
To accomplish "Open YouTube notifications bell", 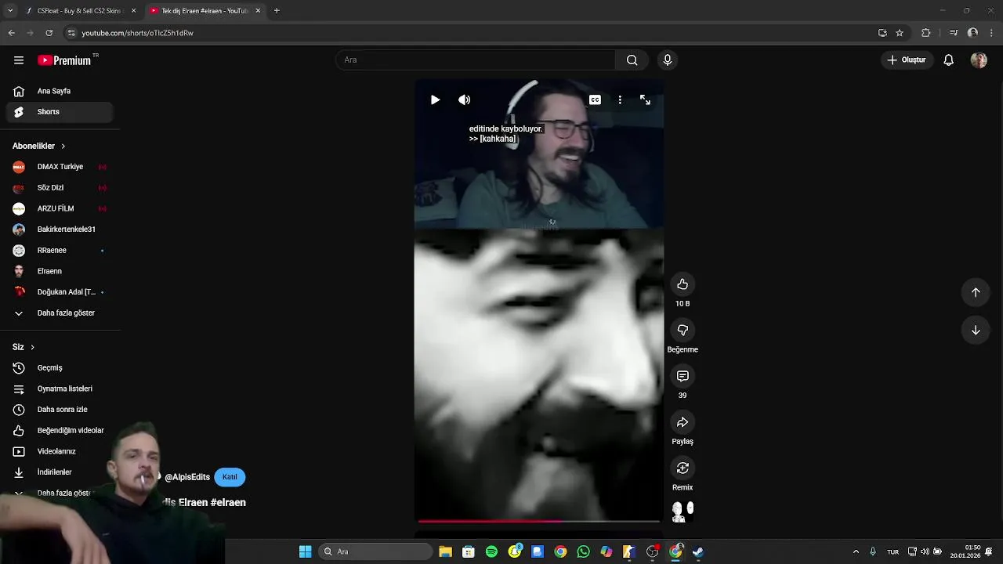I will coord(948,60).
